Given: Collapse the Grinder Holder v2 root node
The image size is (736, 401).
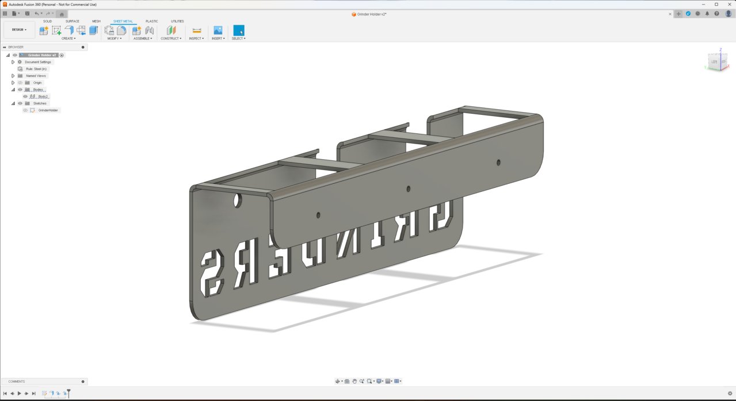Looking at the screenshot, I should click(x=8, y=55).
